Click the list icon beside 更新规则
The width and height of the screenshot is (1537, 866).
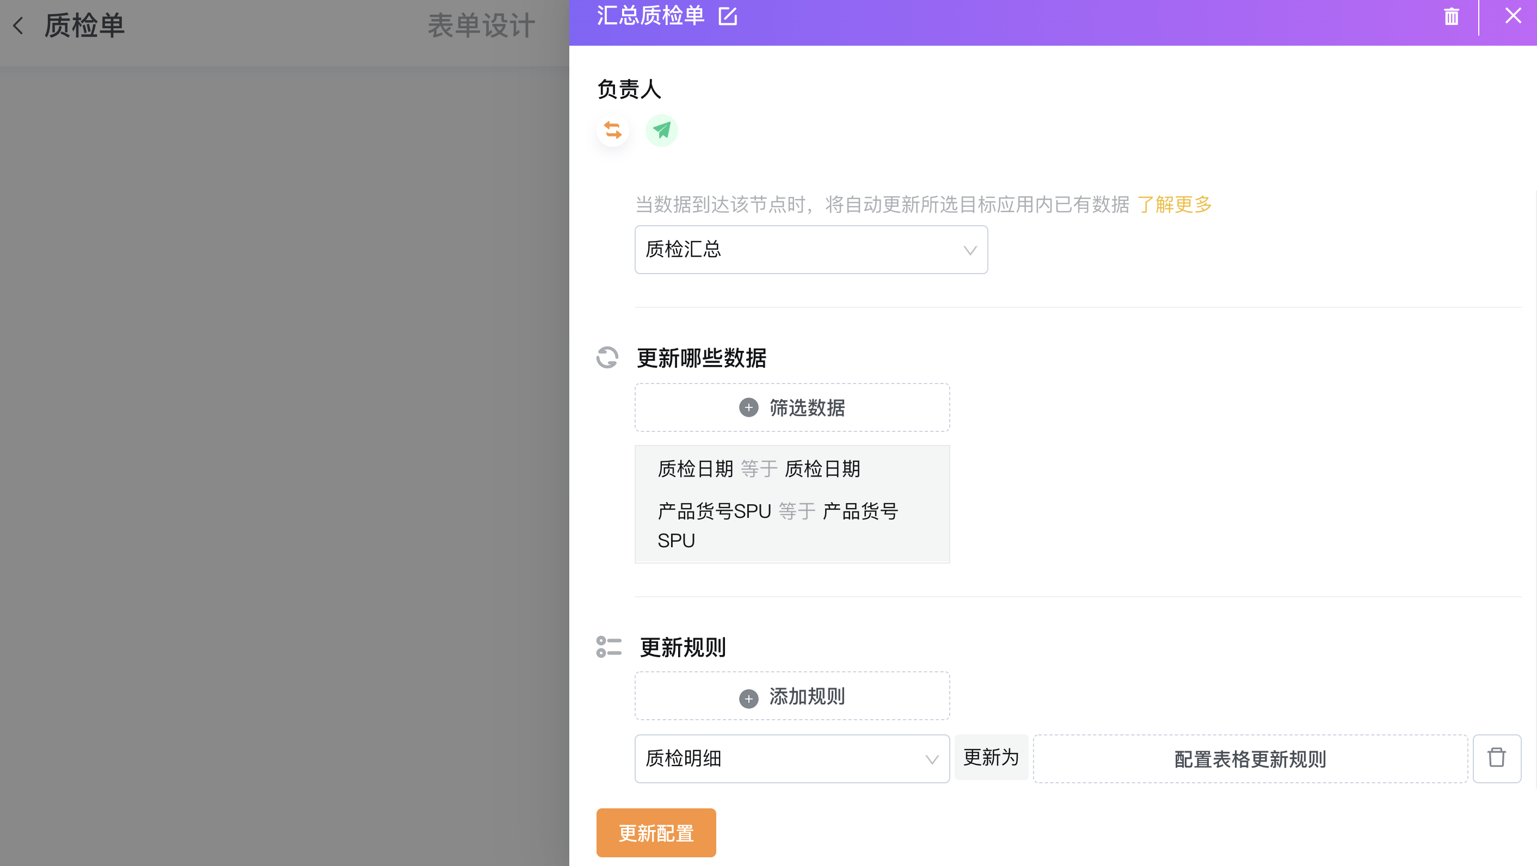pyautogui.click(x=608, y=647)
